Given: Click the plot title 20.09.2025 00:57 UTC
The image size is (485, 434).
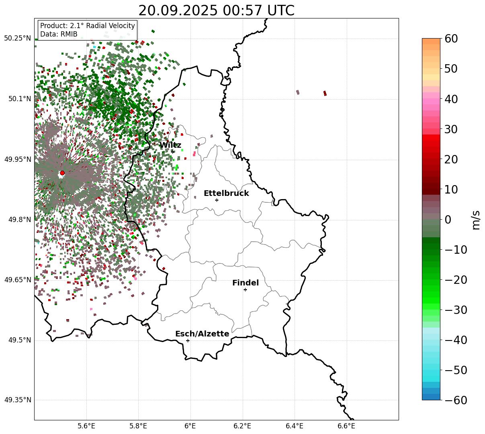Looking at the screenshot, I should pos(216,10).
